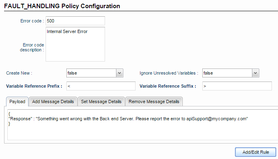Open the Add Message Details tab
This screenshot has height=159, width=278.
pyautogui.click(x=53, y=102)
